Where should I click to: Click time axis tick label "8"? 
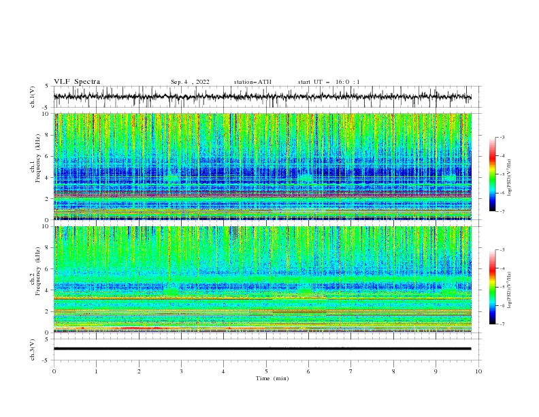[x=393, y=371]
